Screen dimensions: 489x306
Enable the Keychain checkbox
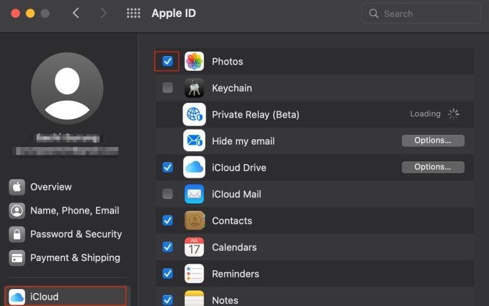168,88
